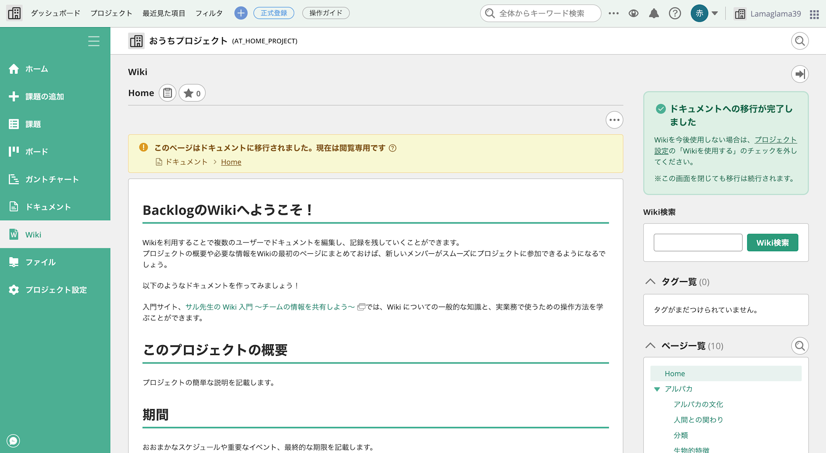Open the help question mark icon
This screenshot has height=453, width=826.
(675, 13)
